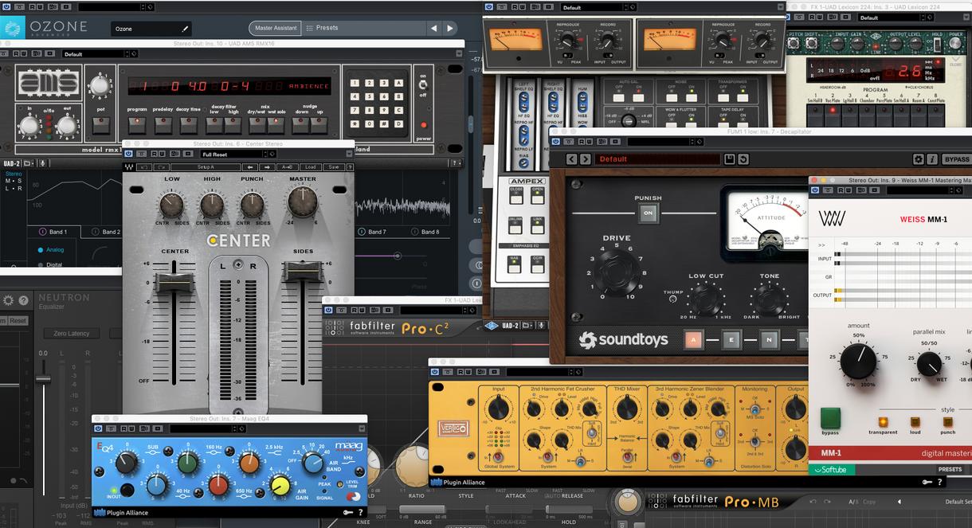Screen dimensions: 972x528
Task: Click the Load button in Center plugin
Action: click(310, 167)
